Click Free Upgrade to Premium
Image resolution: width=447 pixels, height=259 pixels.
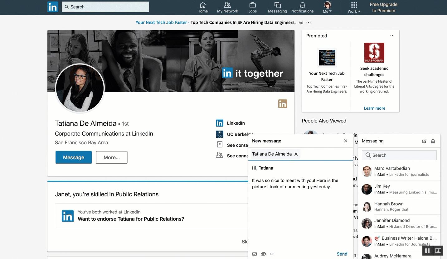coord(383,7)
